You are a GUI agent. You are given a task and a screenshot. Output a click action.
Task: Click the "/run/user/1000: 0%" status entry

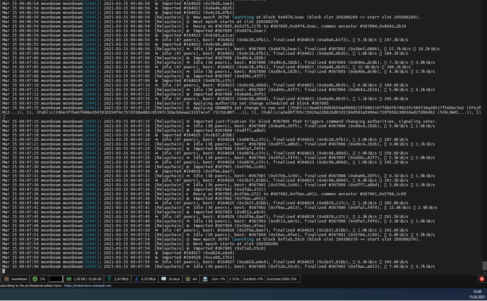tap(282, 279)
